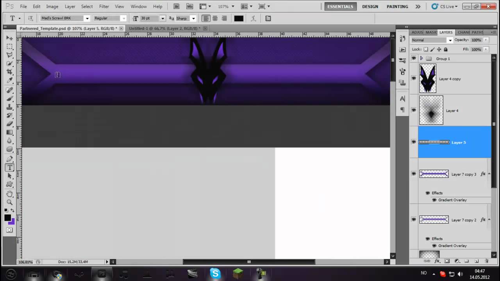Switch to Untitled-1 document tab
The height and width of the screenshot is (281, 500).
(x=164, y=28)
